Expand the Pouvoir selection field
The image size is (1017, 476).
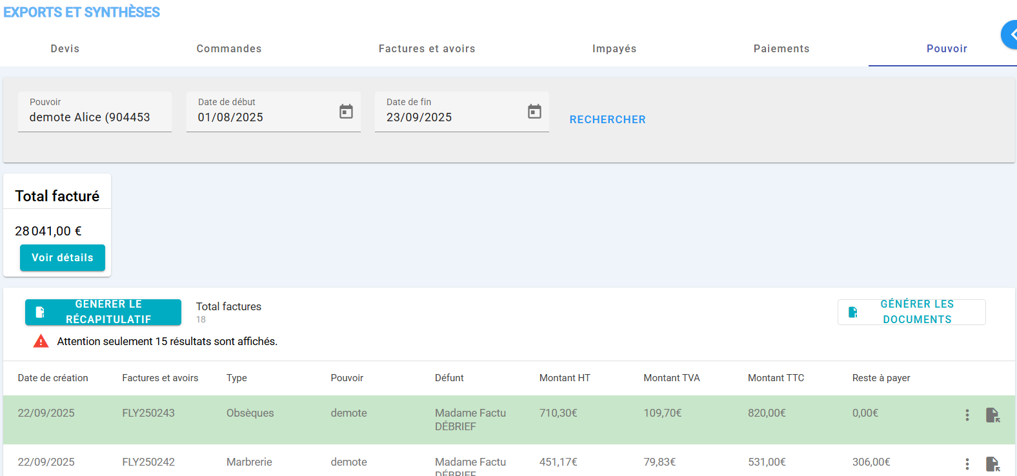[94, 117]
